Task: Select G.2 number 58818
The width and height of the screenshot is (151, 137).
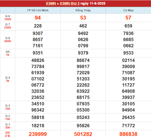Action: [x=38, y=117]
